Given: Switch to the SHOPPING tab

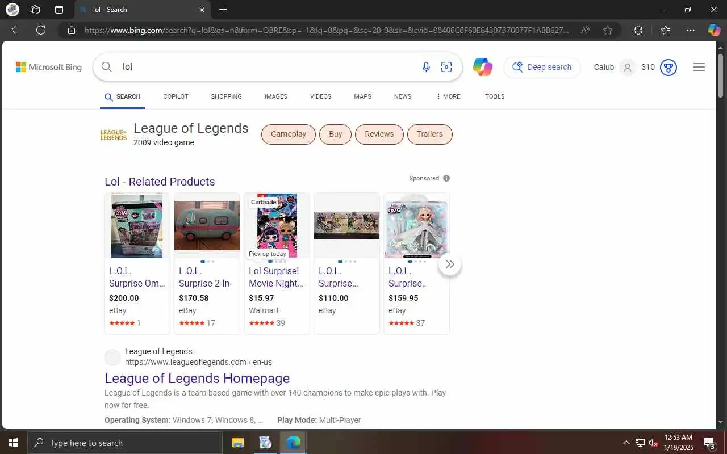Looking at the screenshot, I should tap(226, 96).
